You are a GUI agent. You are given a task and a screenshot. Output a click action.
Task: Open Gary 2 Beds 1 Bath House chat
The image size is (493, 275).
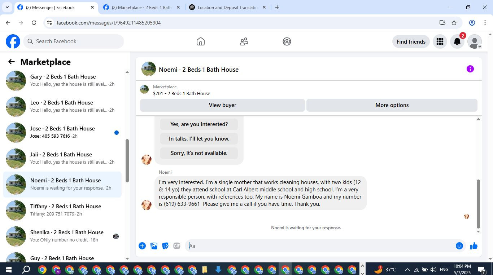coord(62,80)
